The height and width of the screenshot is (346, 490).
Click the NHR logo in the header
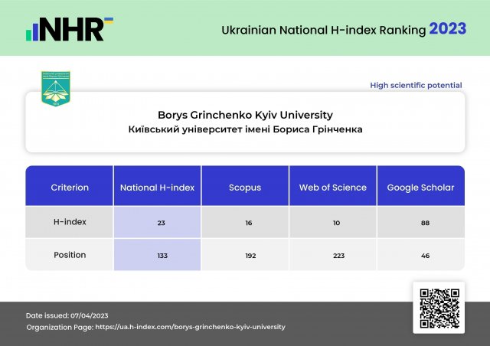tap(70, 29)
